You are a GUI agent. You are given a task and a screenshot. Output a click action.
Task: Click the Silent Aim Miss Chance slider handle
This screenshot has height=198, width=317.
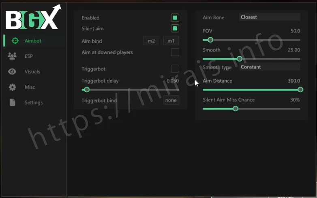coord(236,109)
